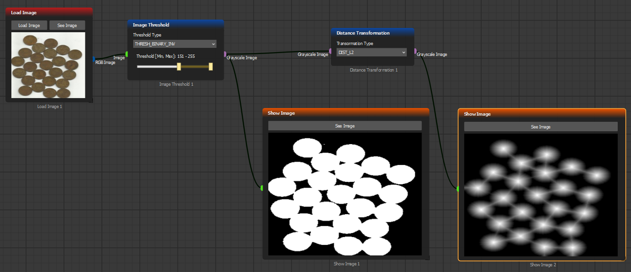
Task: Click the Distance Transformation output port
Action: [x=415, y=51]
